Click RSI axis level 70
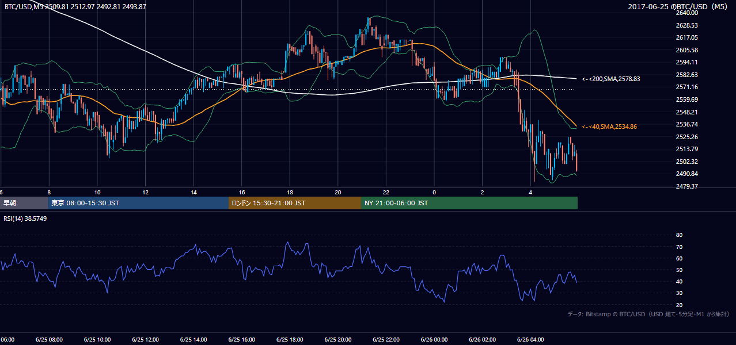 pyautogui.click(x=679, y=247)
